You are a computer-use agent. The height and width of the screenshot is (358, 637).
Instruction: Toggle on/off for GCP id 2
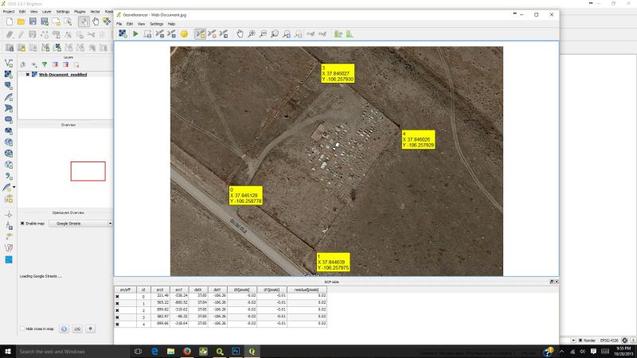[117, 310]
